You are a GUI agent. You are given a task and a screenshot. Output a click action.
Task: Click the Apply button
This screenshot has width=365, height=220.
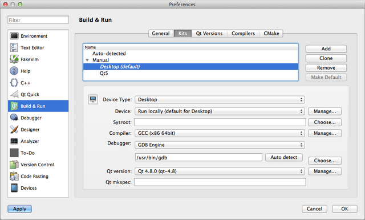(x=19, y=209)
